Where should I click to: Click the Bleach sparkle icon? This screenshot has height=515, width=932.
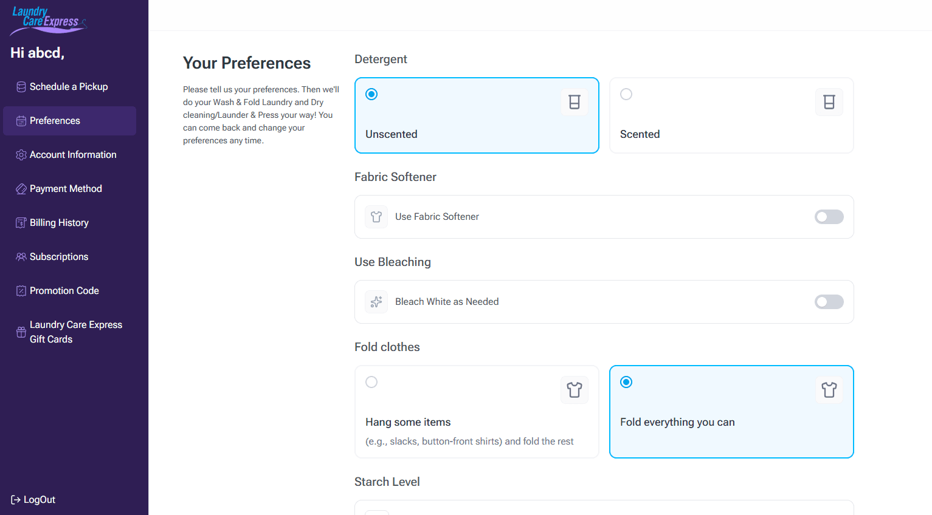[x=376, y=302]
